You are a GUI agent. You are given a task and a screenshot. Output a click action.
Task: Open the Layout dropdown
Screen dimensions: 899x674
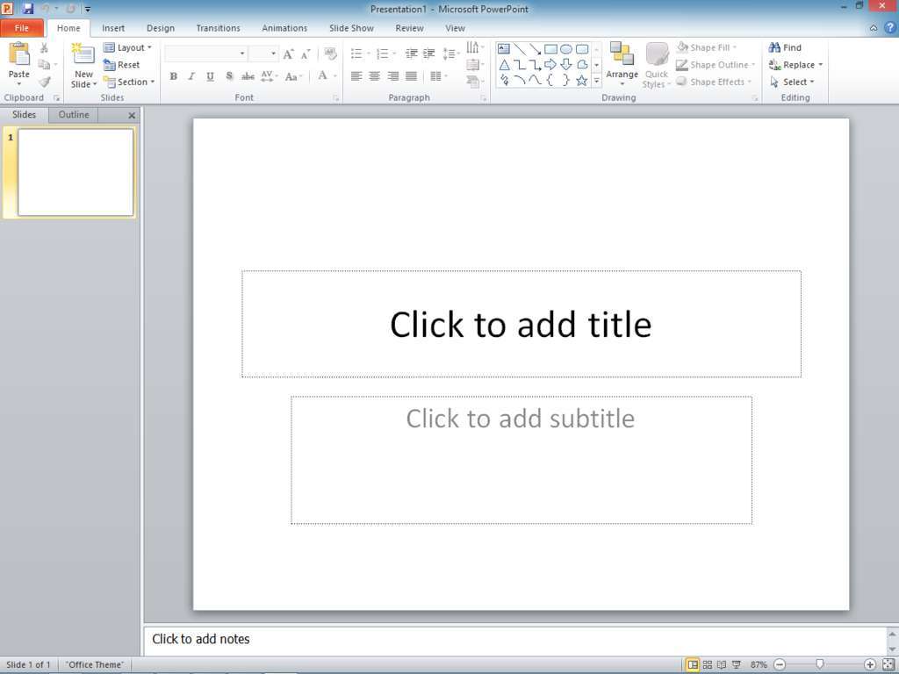coord(128,47)
